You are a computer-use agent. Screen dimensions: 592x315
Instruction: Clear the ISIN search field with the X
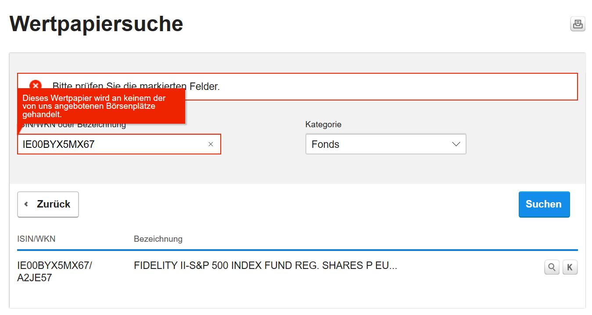211,144
